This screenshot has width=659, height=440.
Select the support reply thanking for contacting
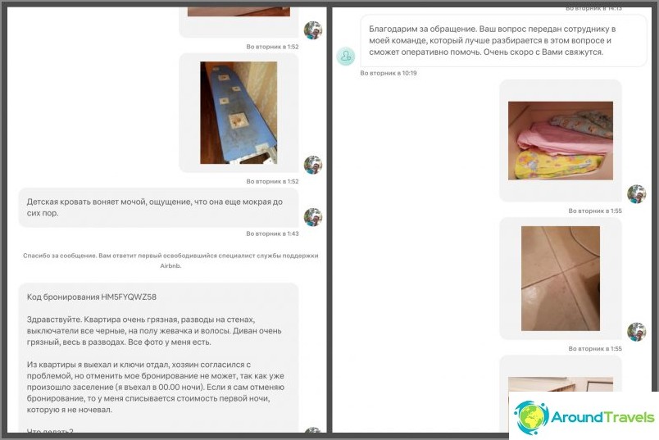coord(503,41)
